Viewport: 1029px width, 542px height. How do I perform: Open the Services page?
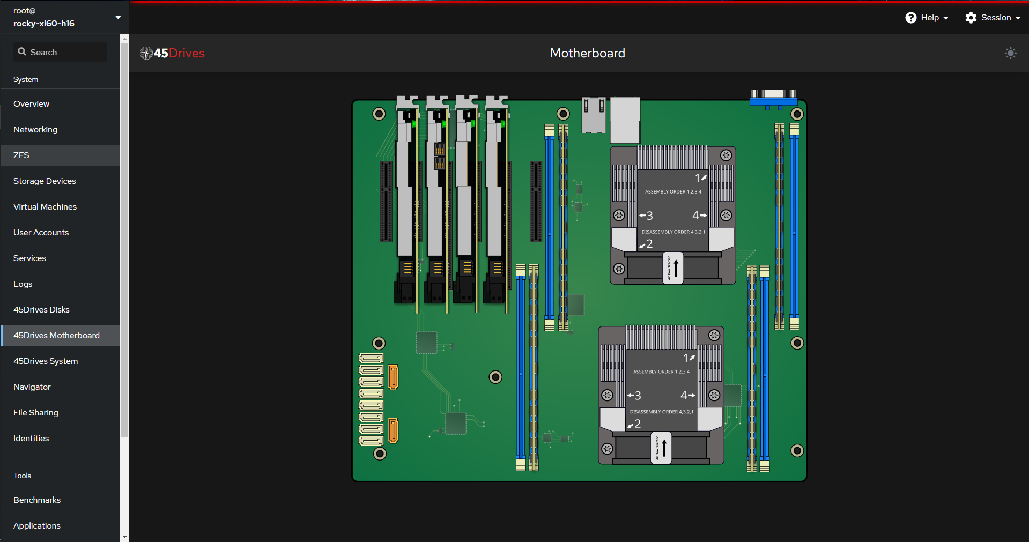(60, 258)
